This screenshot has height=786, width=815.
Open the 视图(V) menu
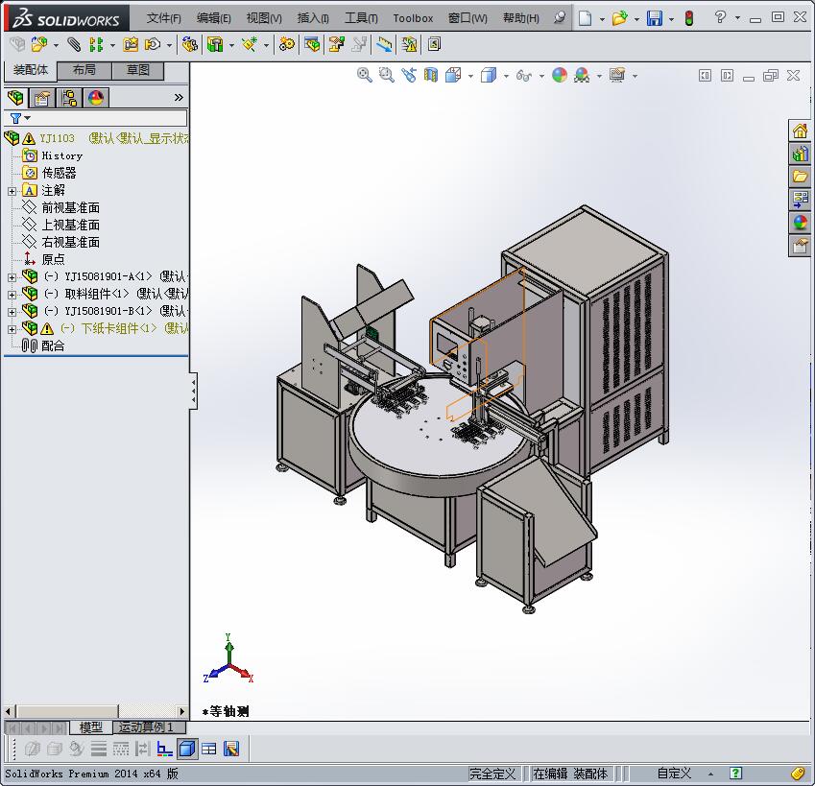point(264,18)
